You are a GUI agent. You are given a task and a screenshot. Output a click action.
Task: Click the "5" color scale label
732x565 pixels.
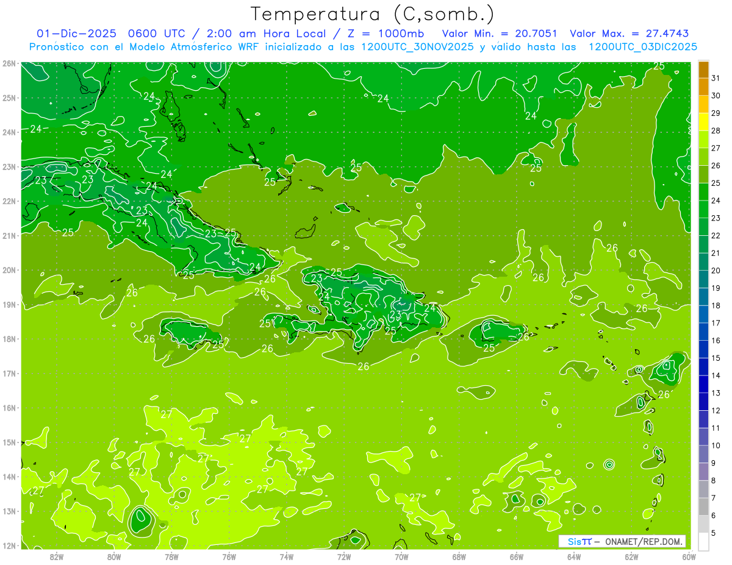tap(714, 533)
